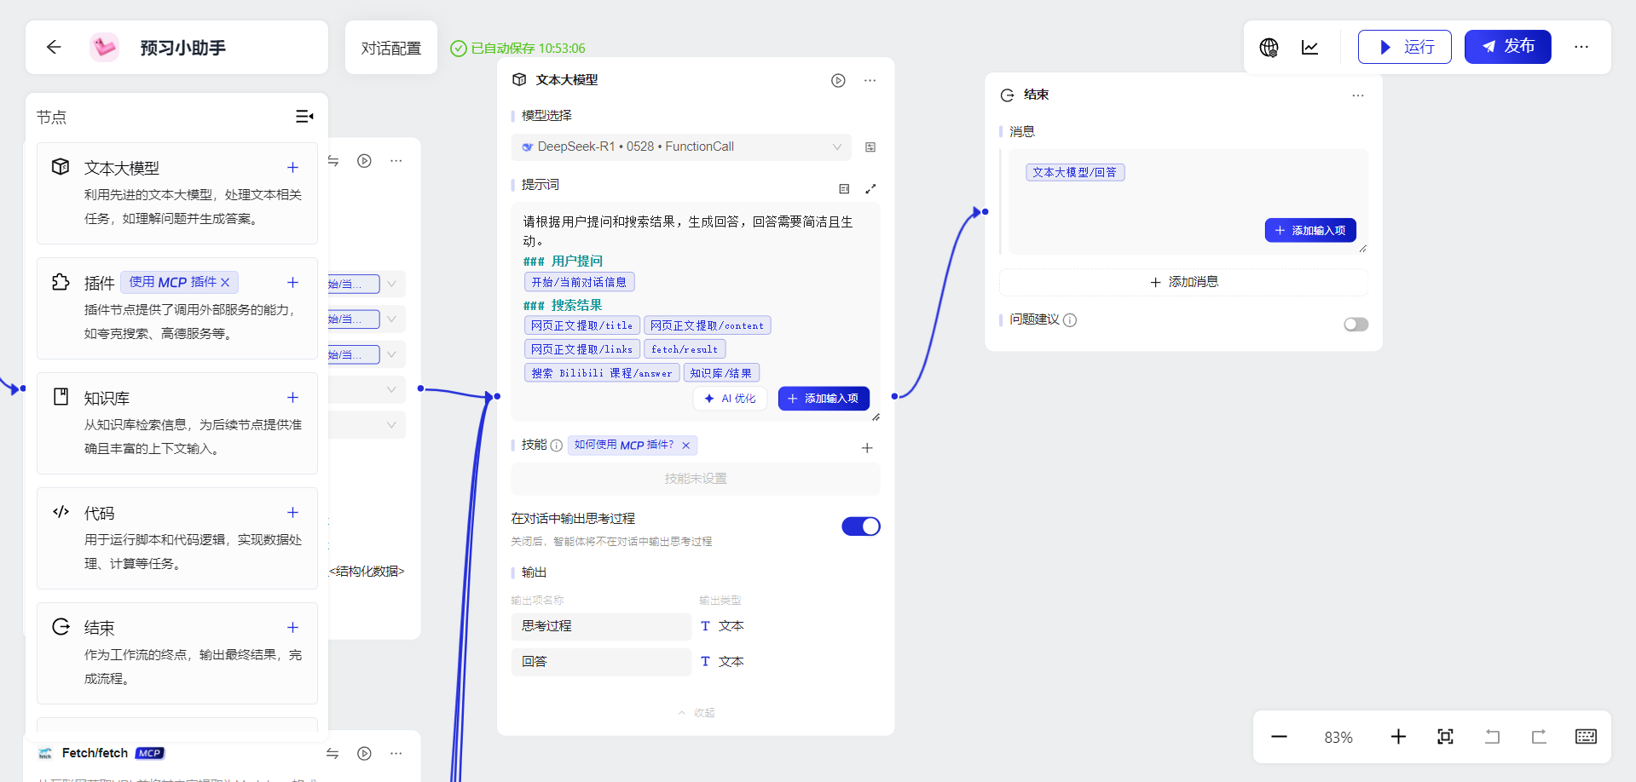The image size is (1636, 782).
Task: Click the 添加消息 button
Action: pos(1183,282)
